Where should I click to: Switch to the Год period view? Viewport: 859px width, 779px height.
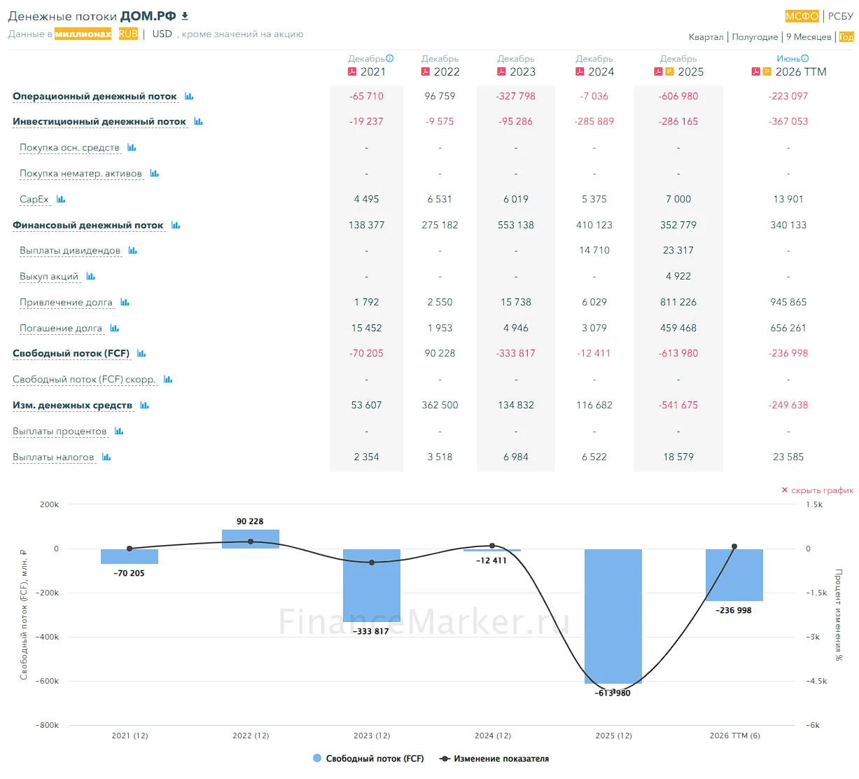pos(846,36)
